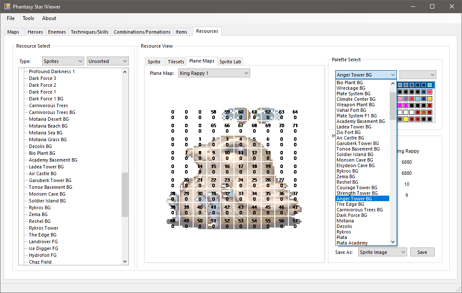The image size is (462, 293).
Task: Select Motavia Desert BG in the tree
Action: [49, 119]
